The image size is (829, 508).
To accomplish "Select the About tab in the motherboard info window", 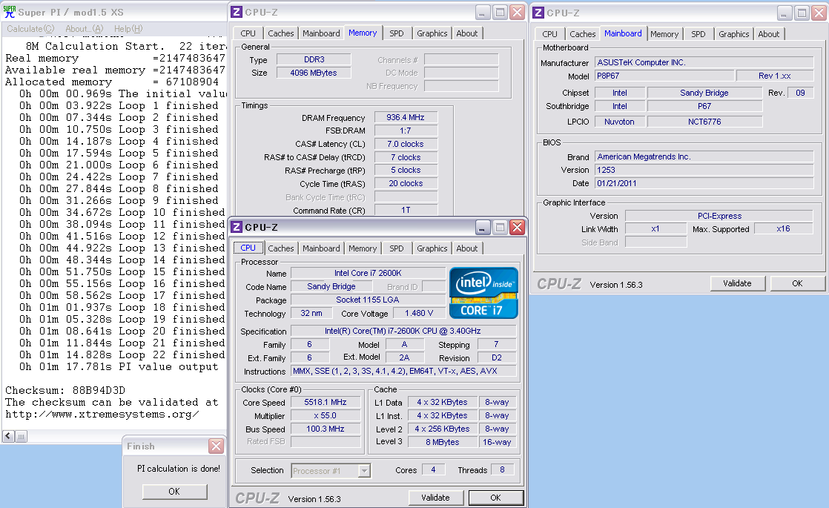I will tap(768, 34).
